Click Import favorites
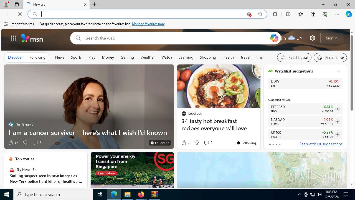The height and width of the screenshot is (200, 355). (19, 24)
